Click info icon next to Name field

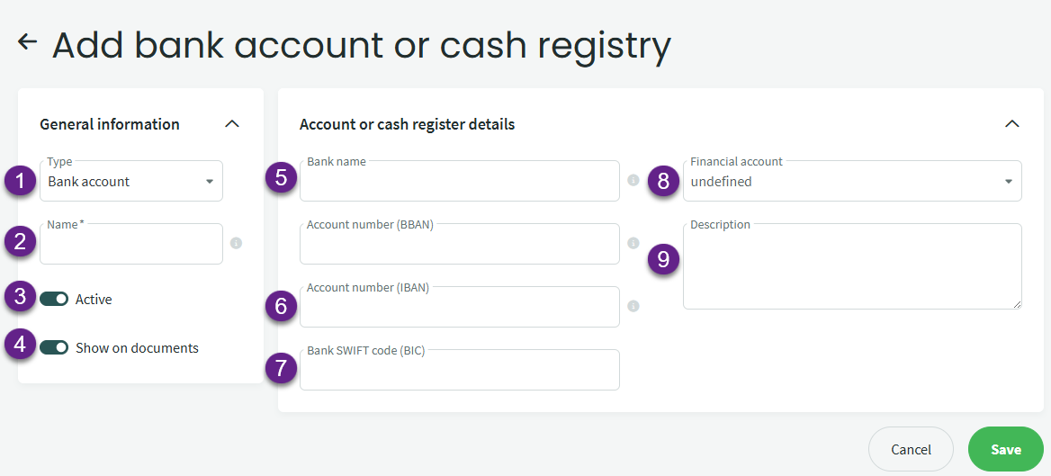click(236, 243)
